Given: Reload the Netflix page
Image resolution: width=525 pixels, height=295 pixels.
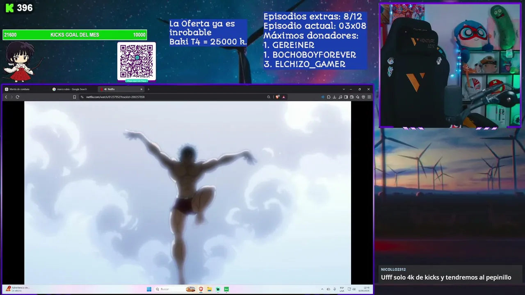Looking at the screenshot, I should [x=17, y=97].
